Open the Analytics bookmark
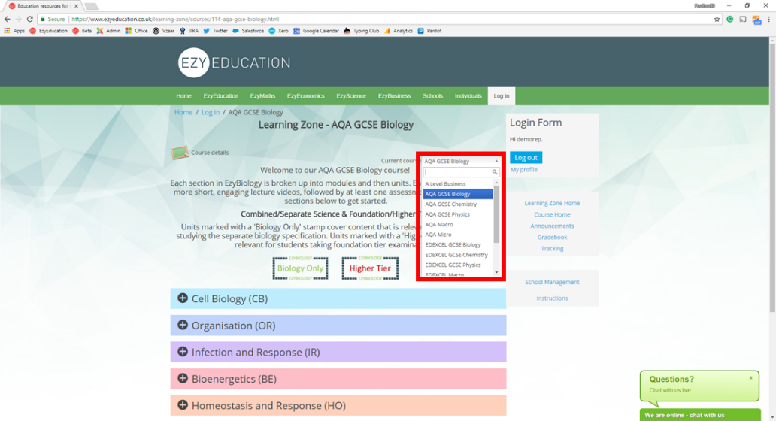Screen dimensions: 776x421 (x=398, y=31)
